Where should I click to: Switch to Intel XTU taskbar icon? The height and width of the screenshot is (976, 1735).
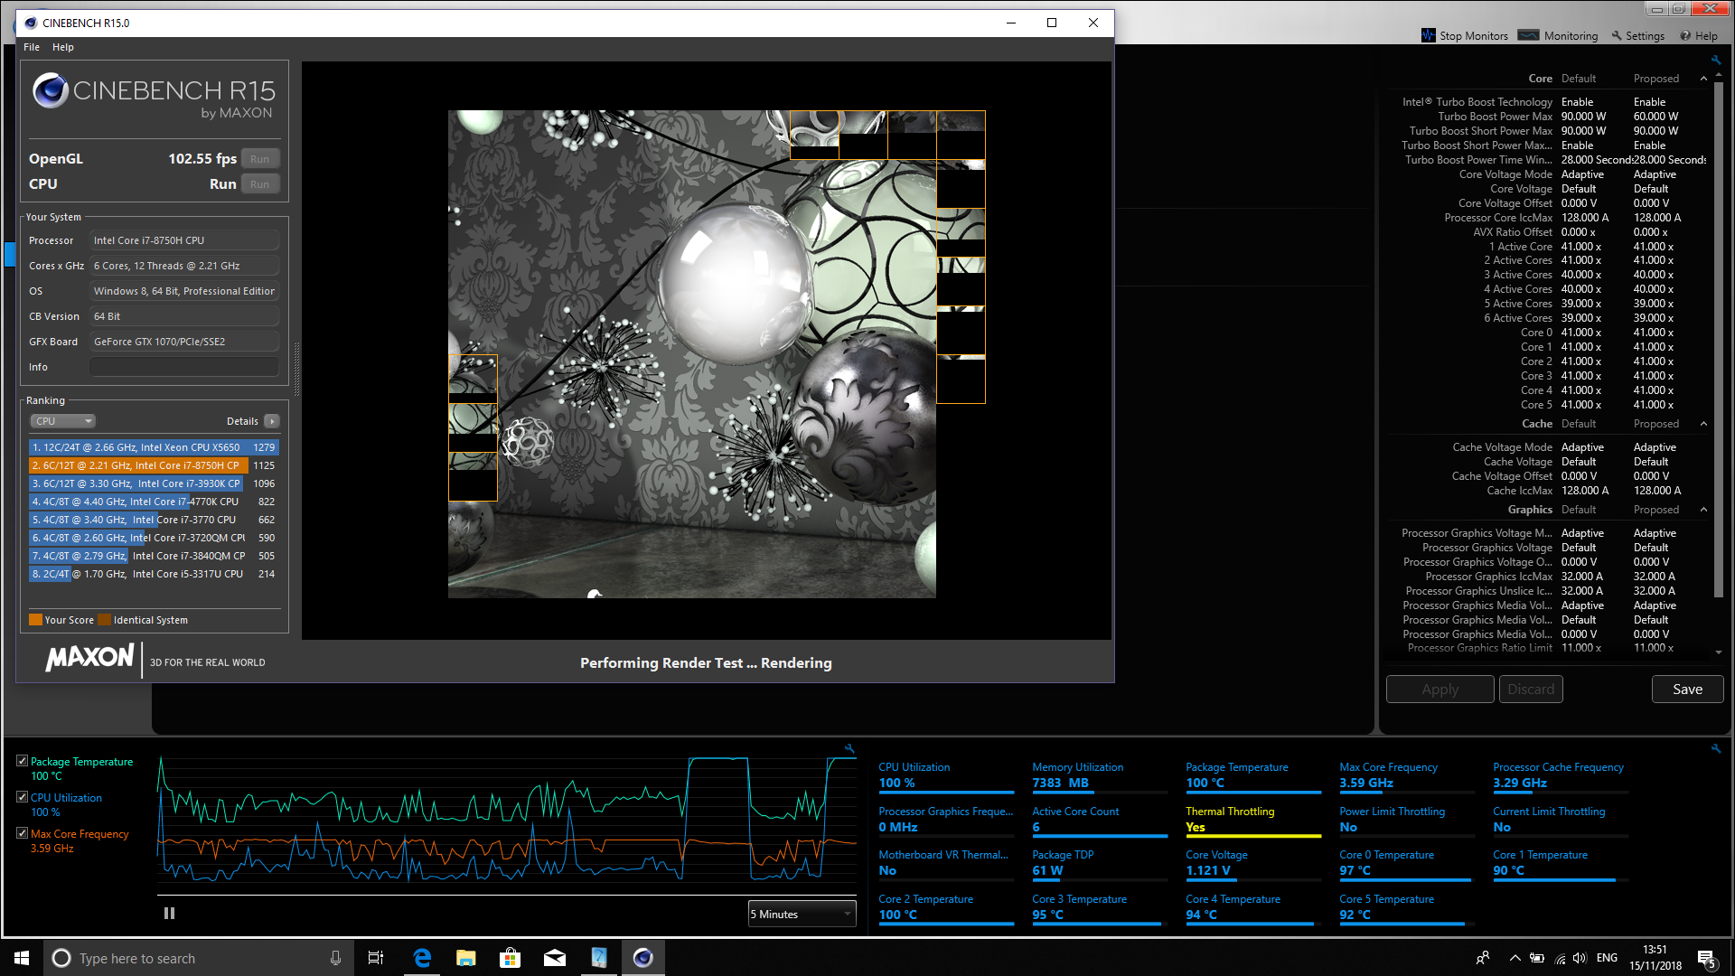(x=599, y=958)
